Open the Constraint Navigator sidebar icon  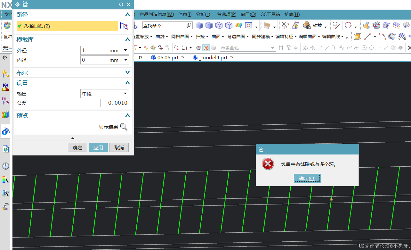coord(6,87)
